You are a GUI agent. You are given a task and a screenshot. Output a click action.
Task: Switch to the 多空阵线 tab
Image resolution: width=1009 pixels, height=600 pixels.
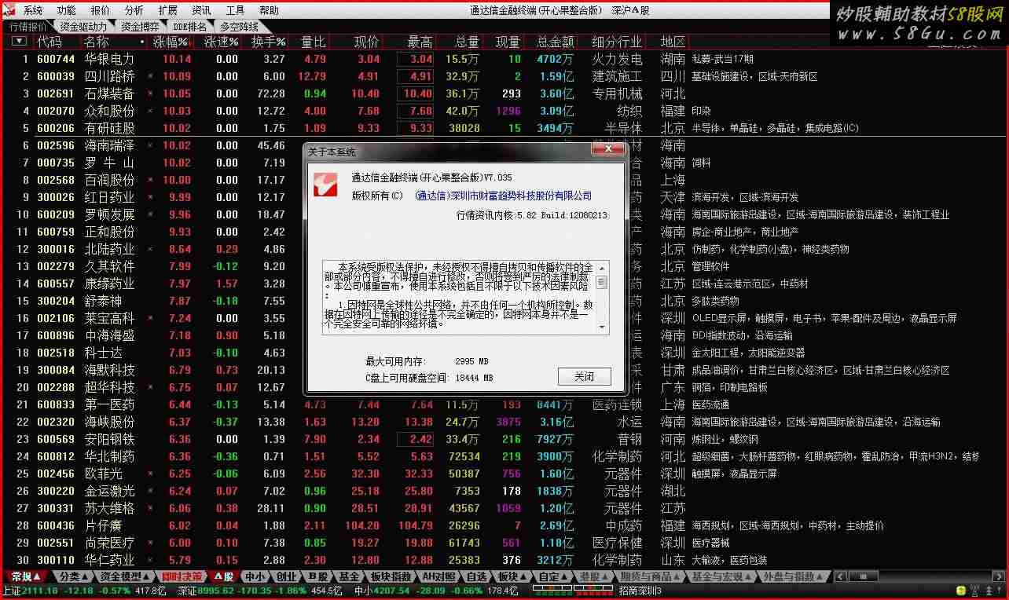coord(240,27)
